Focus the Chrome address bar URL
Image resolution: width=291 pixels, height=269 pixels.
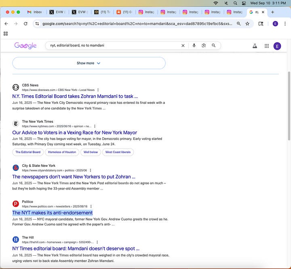[x=137, y=24]
